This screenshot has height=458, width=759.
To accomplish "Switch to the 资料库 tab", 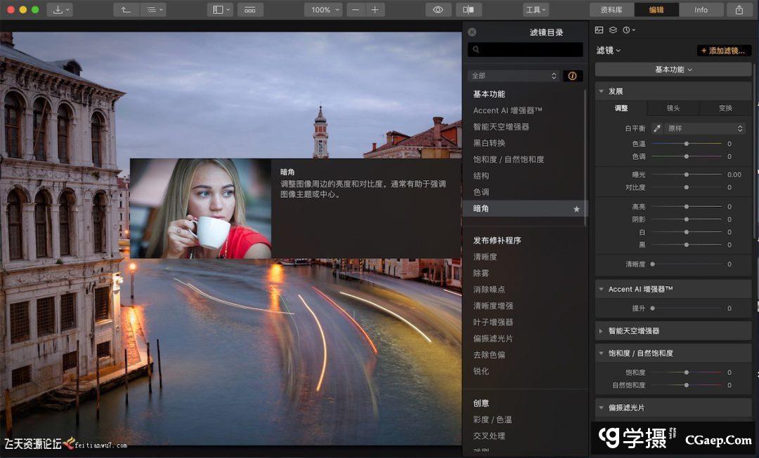I will [611, 10].
